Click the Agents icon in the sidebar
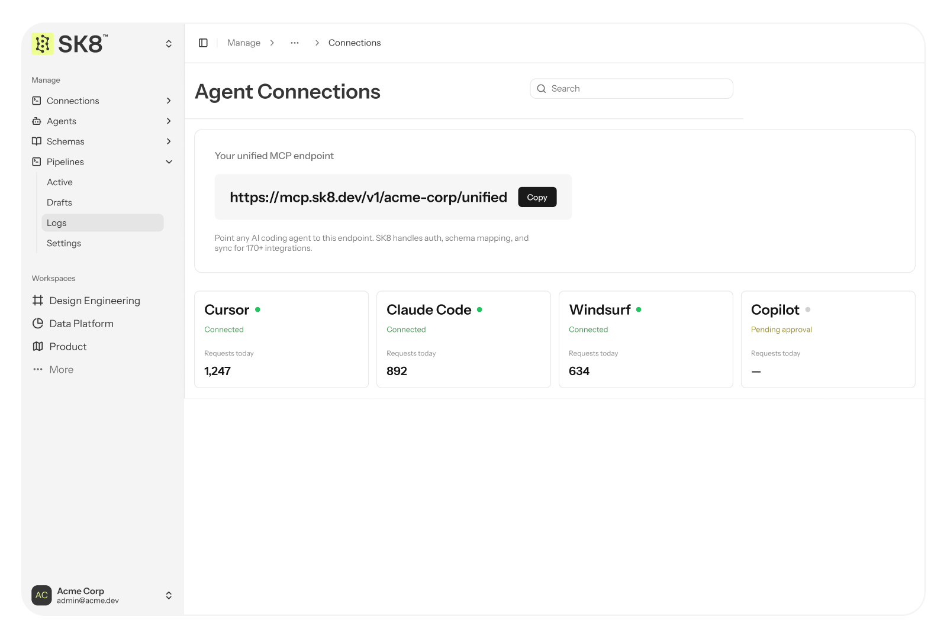The image size is (947, 639). [36, 121]
